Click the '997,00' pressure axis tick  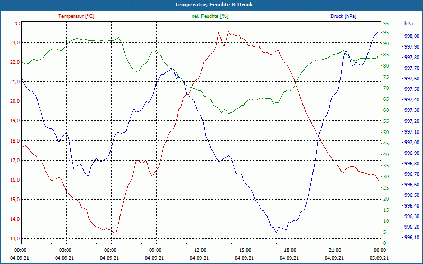point(412,142)
